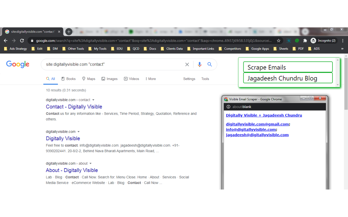Open the Incognito profile indicator
This screenshot has width=348, height=217.
(324, 40)
